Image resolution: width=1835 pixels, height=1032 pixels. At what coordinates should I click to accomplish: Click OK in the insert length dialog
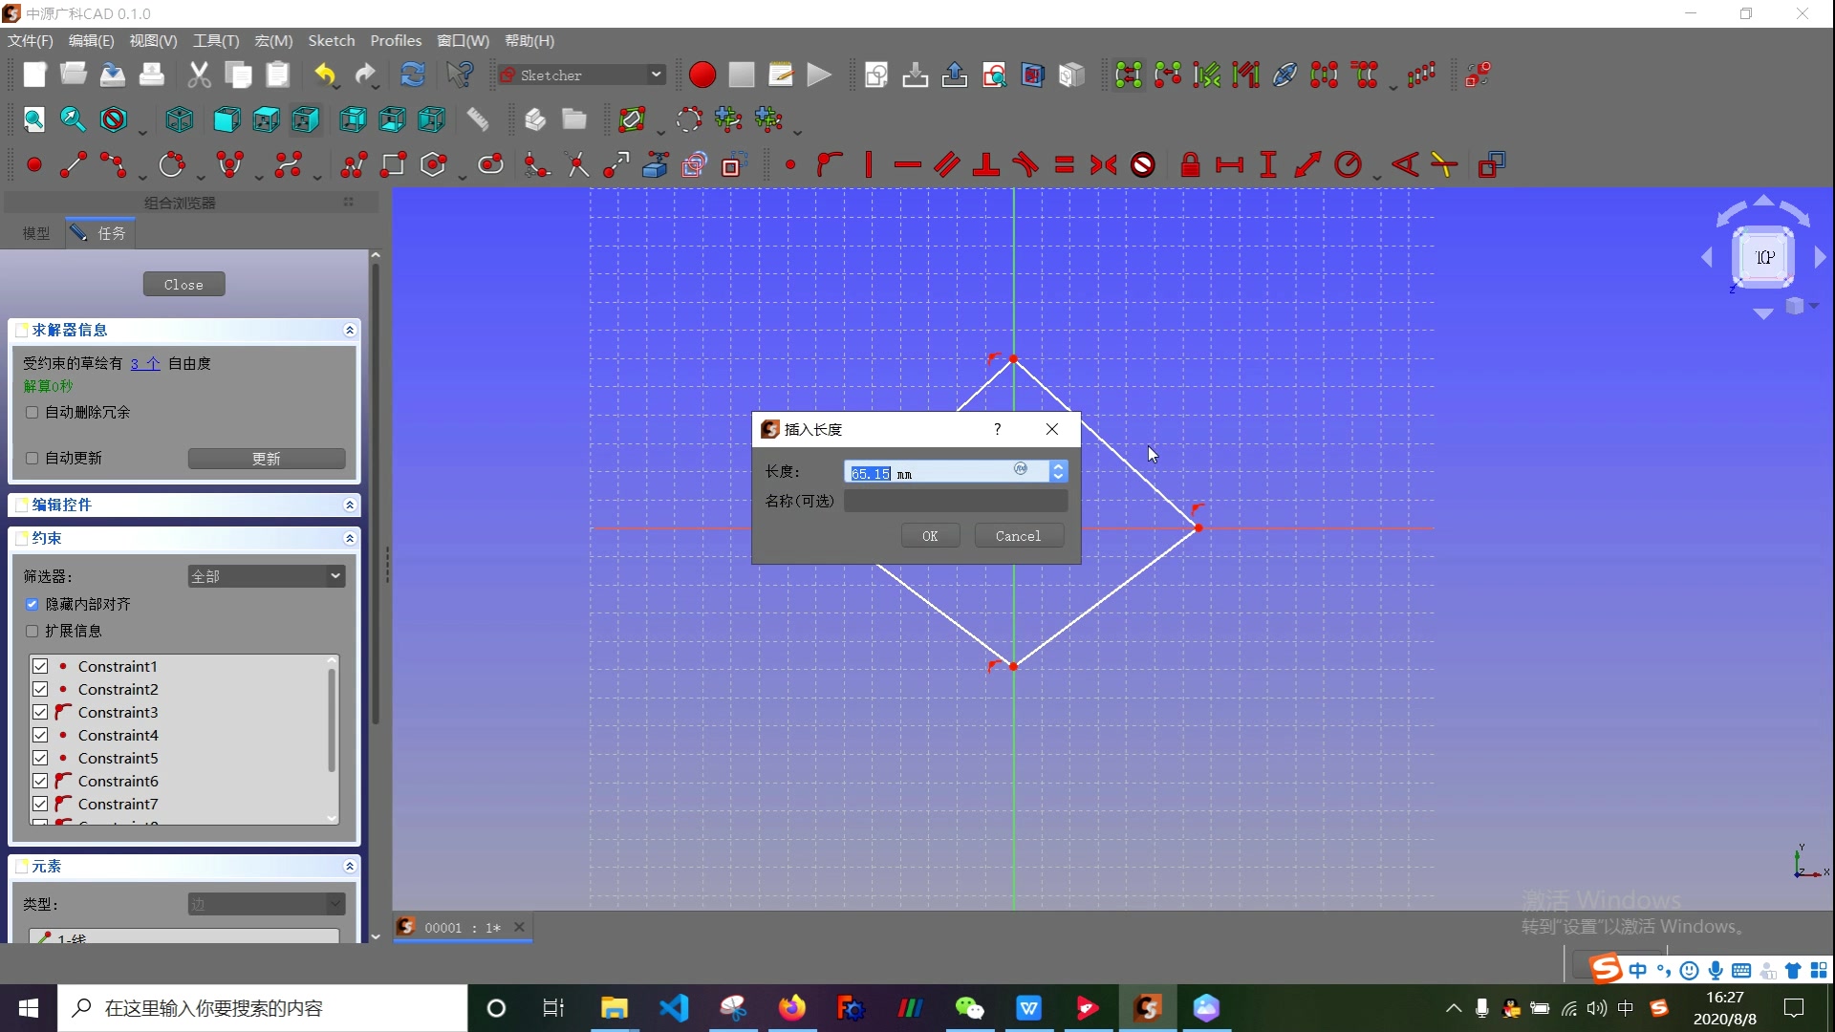[929, 535]
